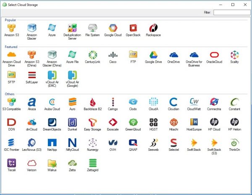Select NetApp storage icon
The image size is (252, 195).
point(52,142)
